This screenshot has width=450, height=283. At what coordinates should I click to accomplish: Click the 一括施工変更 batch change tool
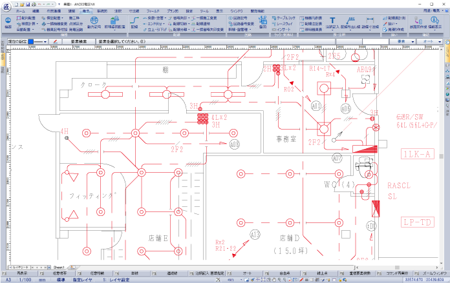click(204, 18)
